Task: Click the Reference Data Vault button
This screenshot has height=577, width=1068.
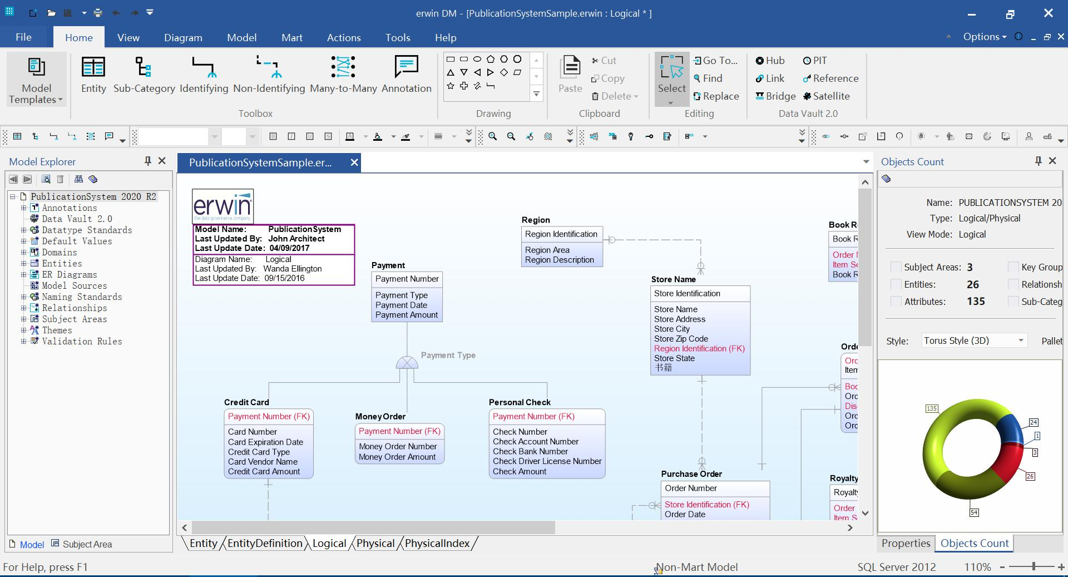Action: (x=830, y=78)
